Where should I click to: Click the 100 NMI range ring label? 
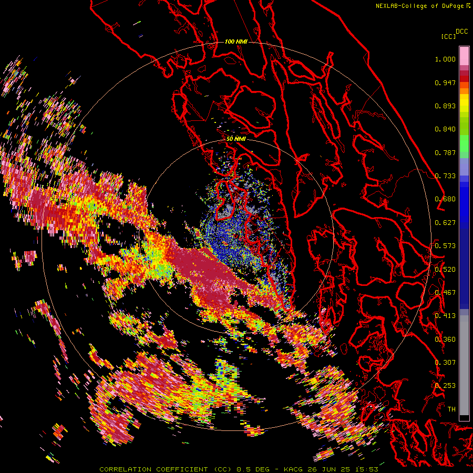236,42
